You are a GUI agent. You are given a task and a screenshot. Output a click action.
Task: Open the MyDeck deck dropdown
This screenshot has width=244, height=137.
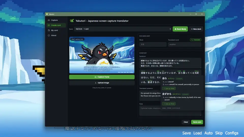coord(123,29)
